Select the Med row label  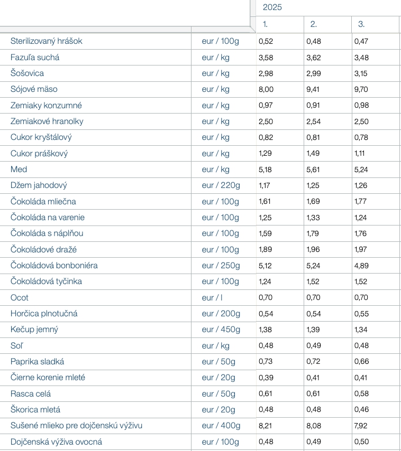(x=19, y=170)
